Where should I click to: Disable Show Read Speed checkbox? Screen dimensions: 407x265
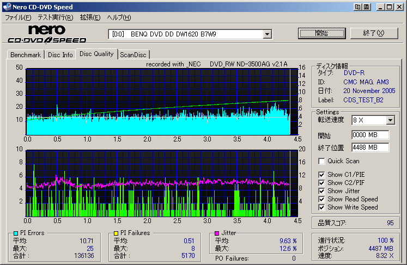pyautogui.click(x=321, y=199)
